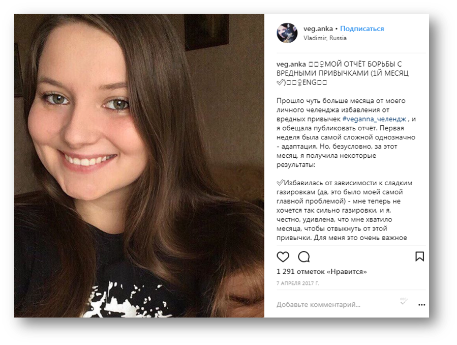This screenshot has width=457, height=345.
Task: Click the selfie photo of the post
Action: point(139,166)
